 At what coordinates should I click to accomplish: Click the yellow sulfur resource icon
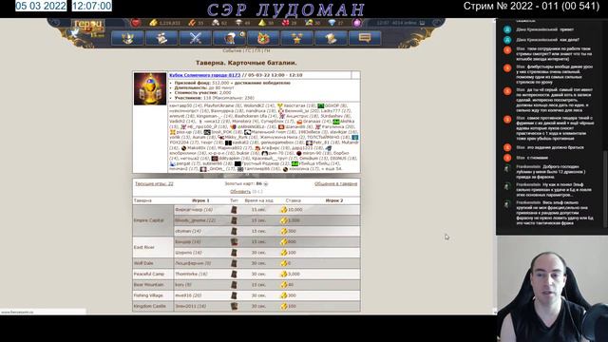click(262, 23)
